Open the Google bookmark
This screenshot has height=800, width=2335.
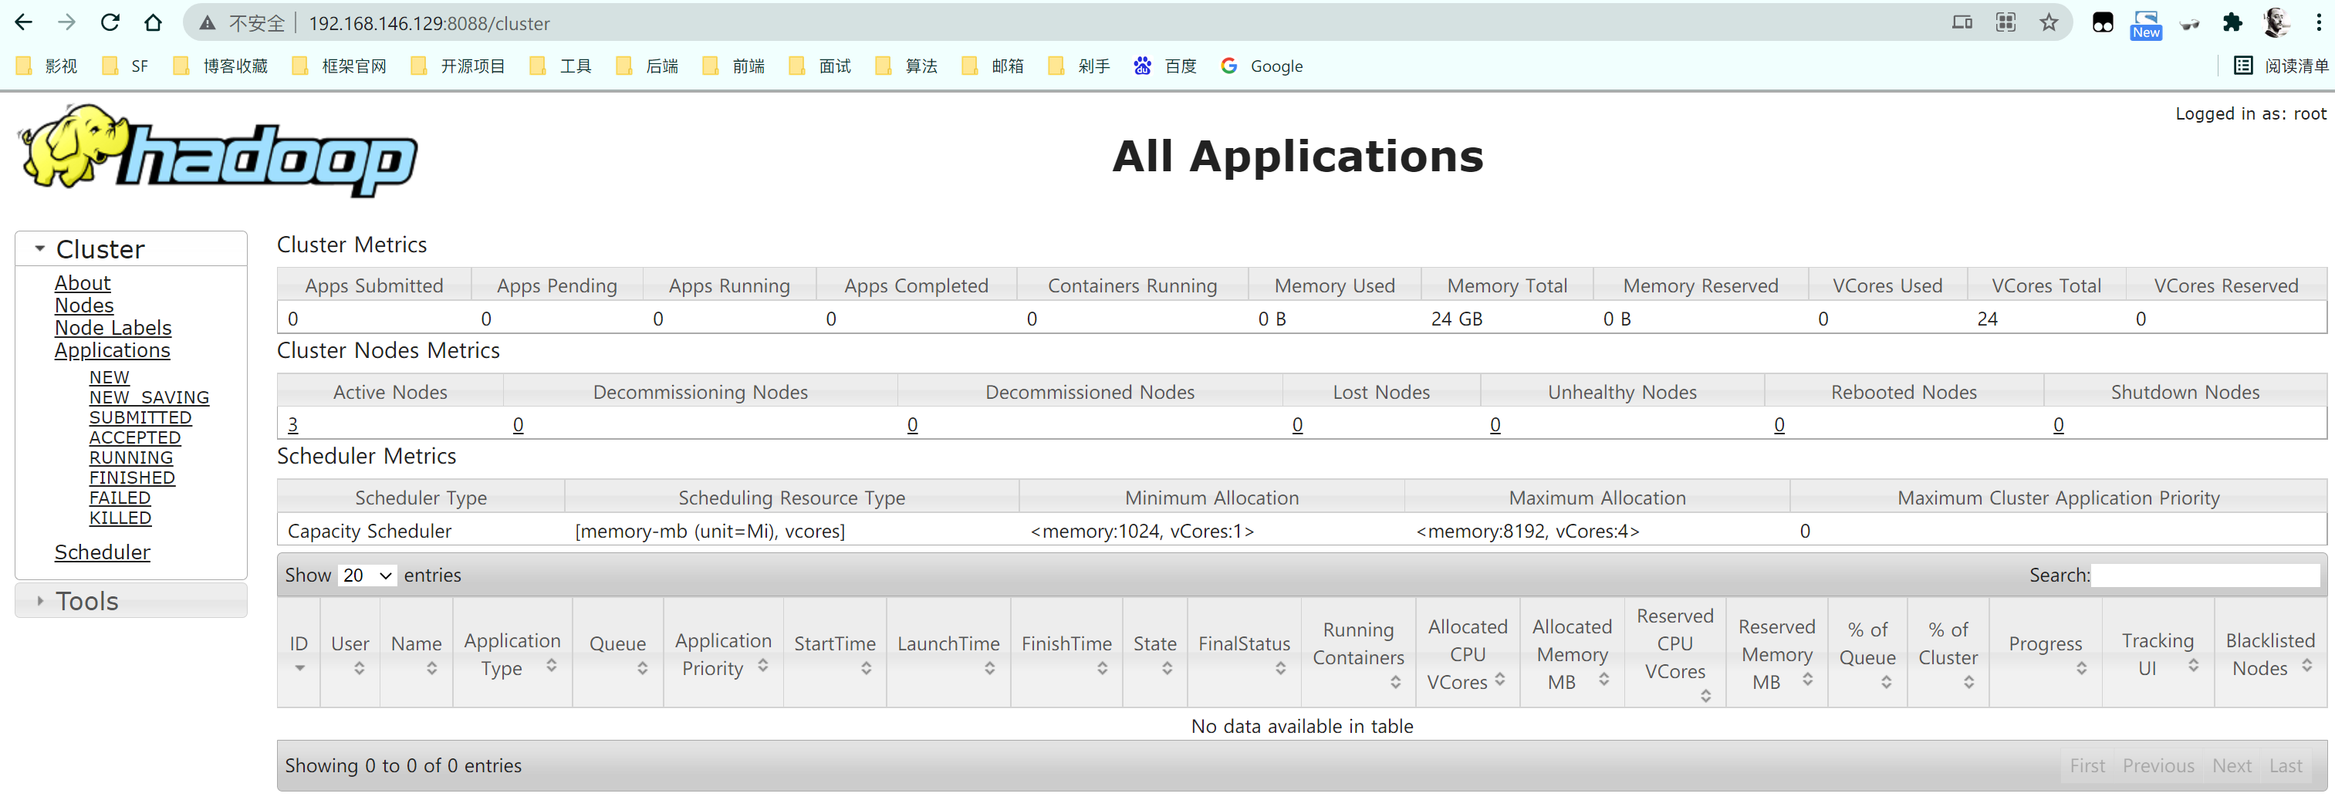pyautogui.click(x=1262, y=66)
